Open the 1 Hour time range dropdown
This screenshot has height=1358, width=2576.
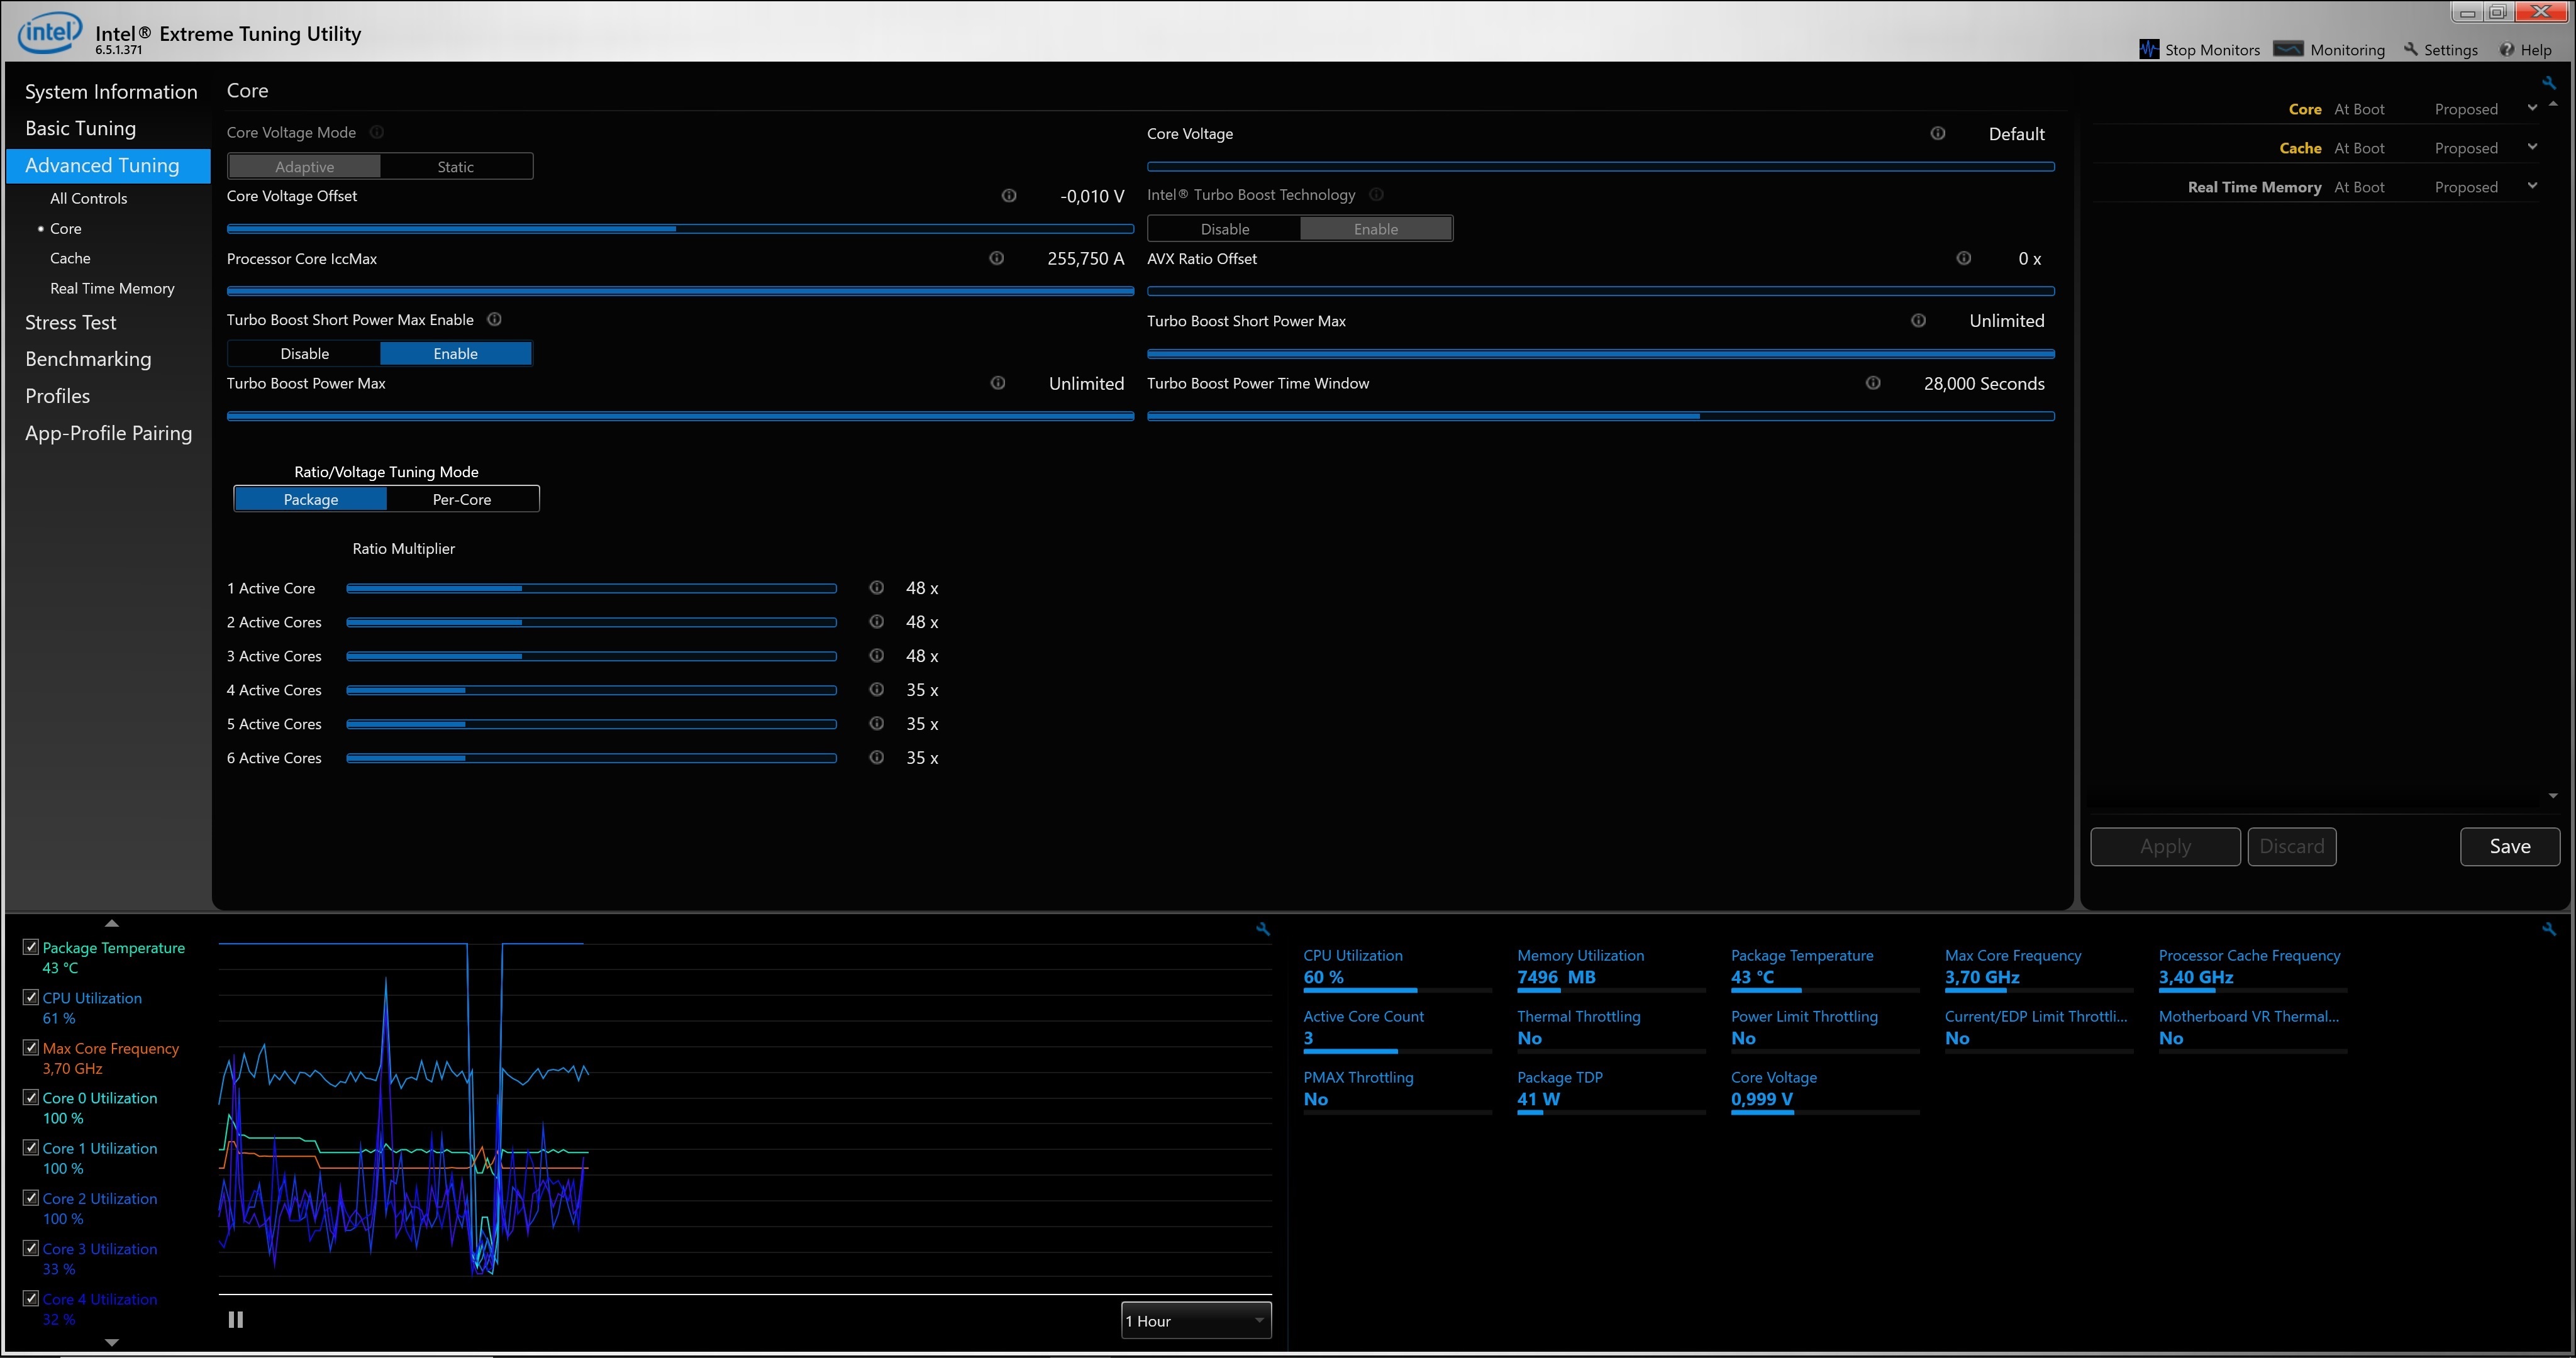pyautogui.click(x=1196, y=1321)
